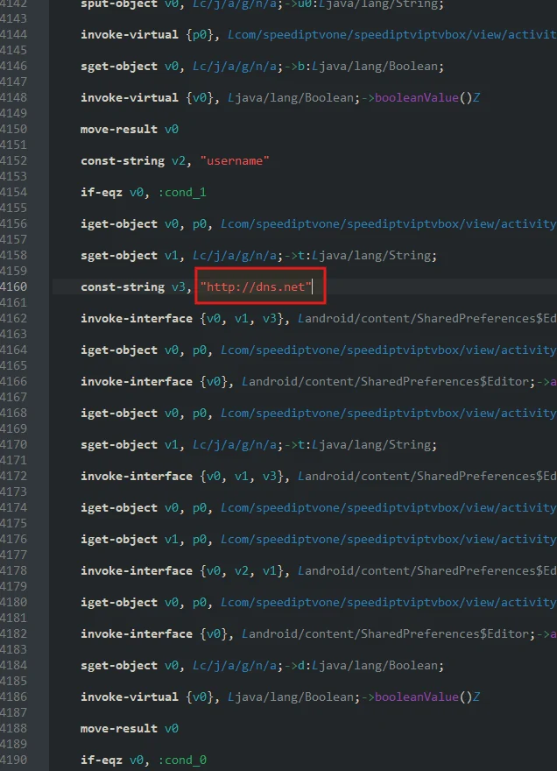Click iget-object on line 4164
The width and height of the screenshot is (557, 771).
click(119, 350)
